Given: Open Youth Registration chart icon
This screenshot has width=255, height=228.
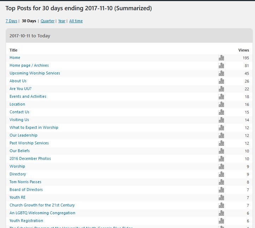Looking at the screenshot, I should click(221, 221).
